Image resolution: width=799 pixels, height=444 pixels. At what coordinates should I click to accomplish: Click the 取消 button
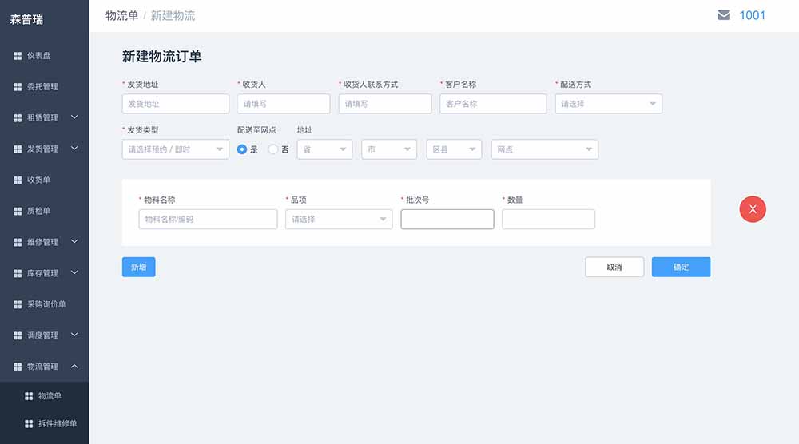point(614,268)
